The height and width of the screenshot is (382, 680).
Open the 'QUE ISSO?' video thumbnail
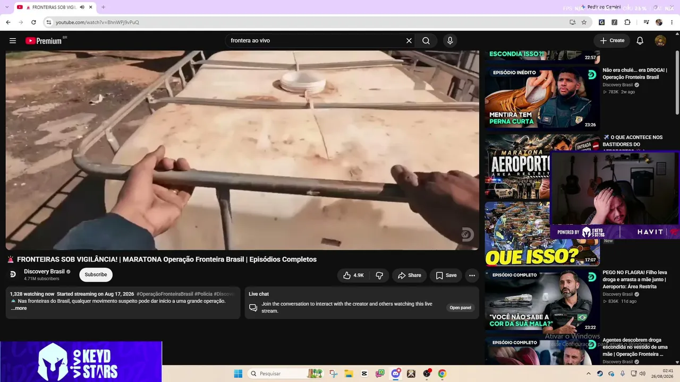pyautogui.click(x=517, y=233)
